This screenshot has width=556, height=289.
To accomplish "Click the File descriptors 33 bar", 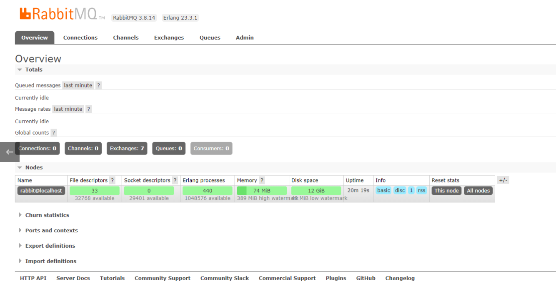I will [95, 191].
